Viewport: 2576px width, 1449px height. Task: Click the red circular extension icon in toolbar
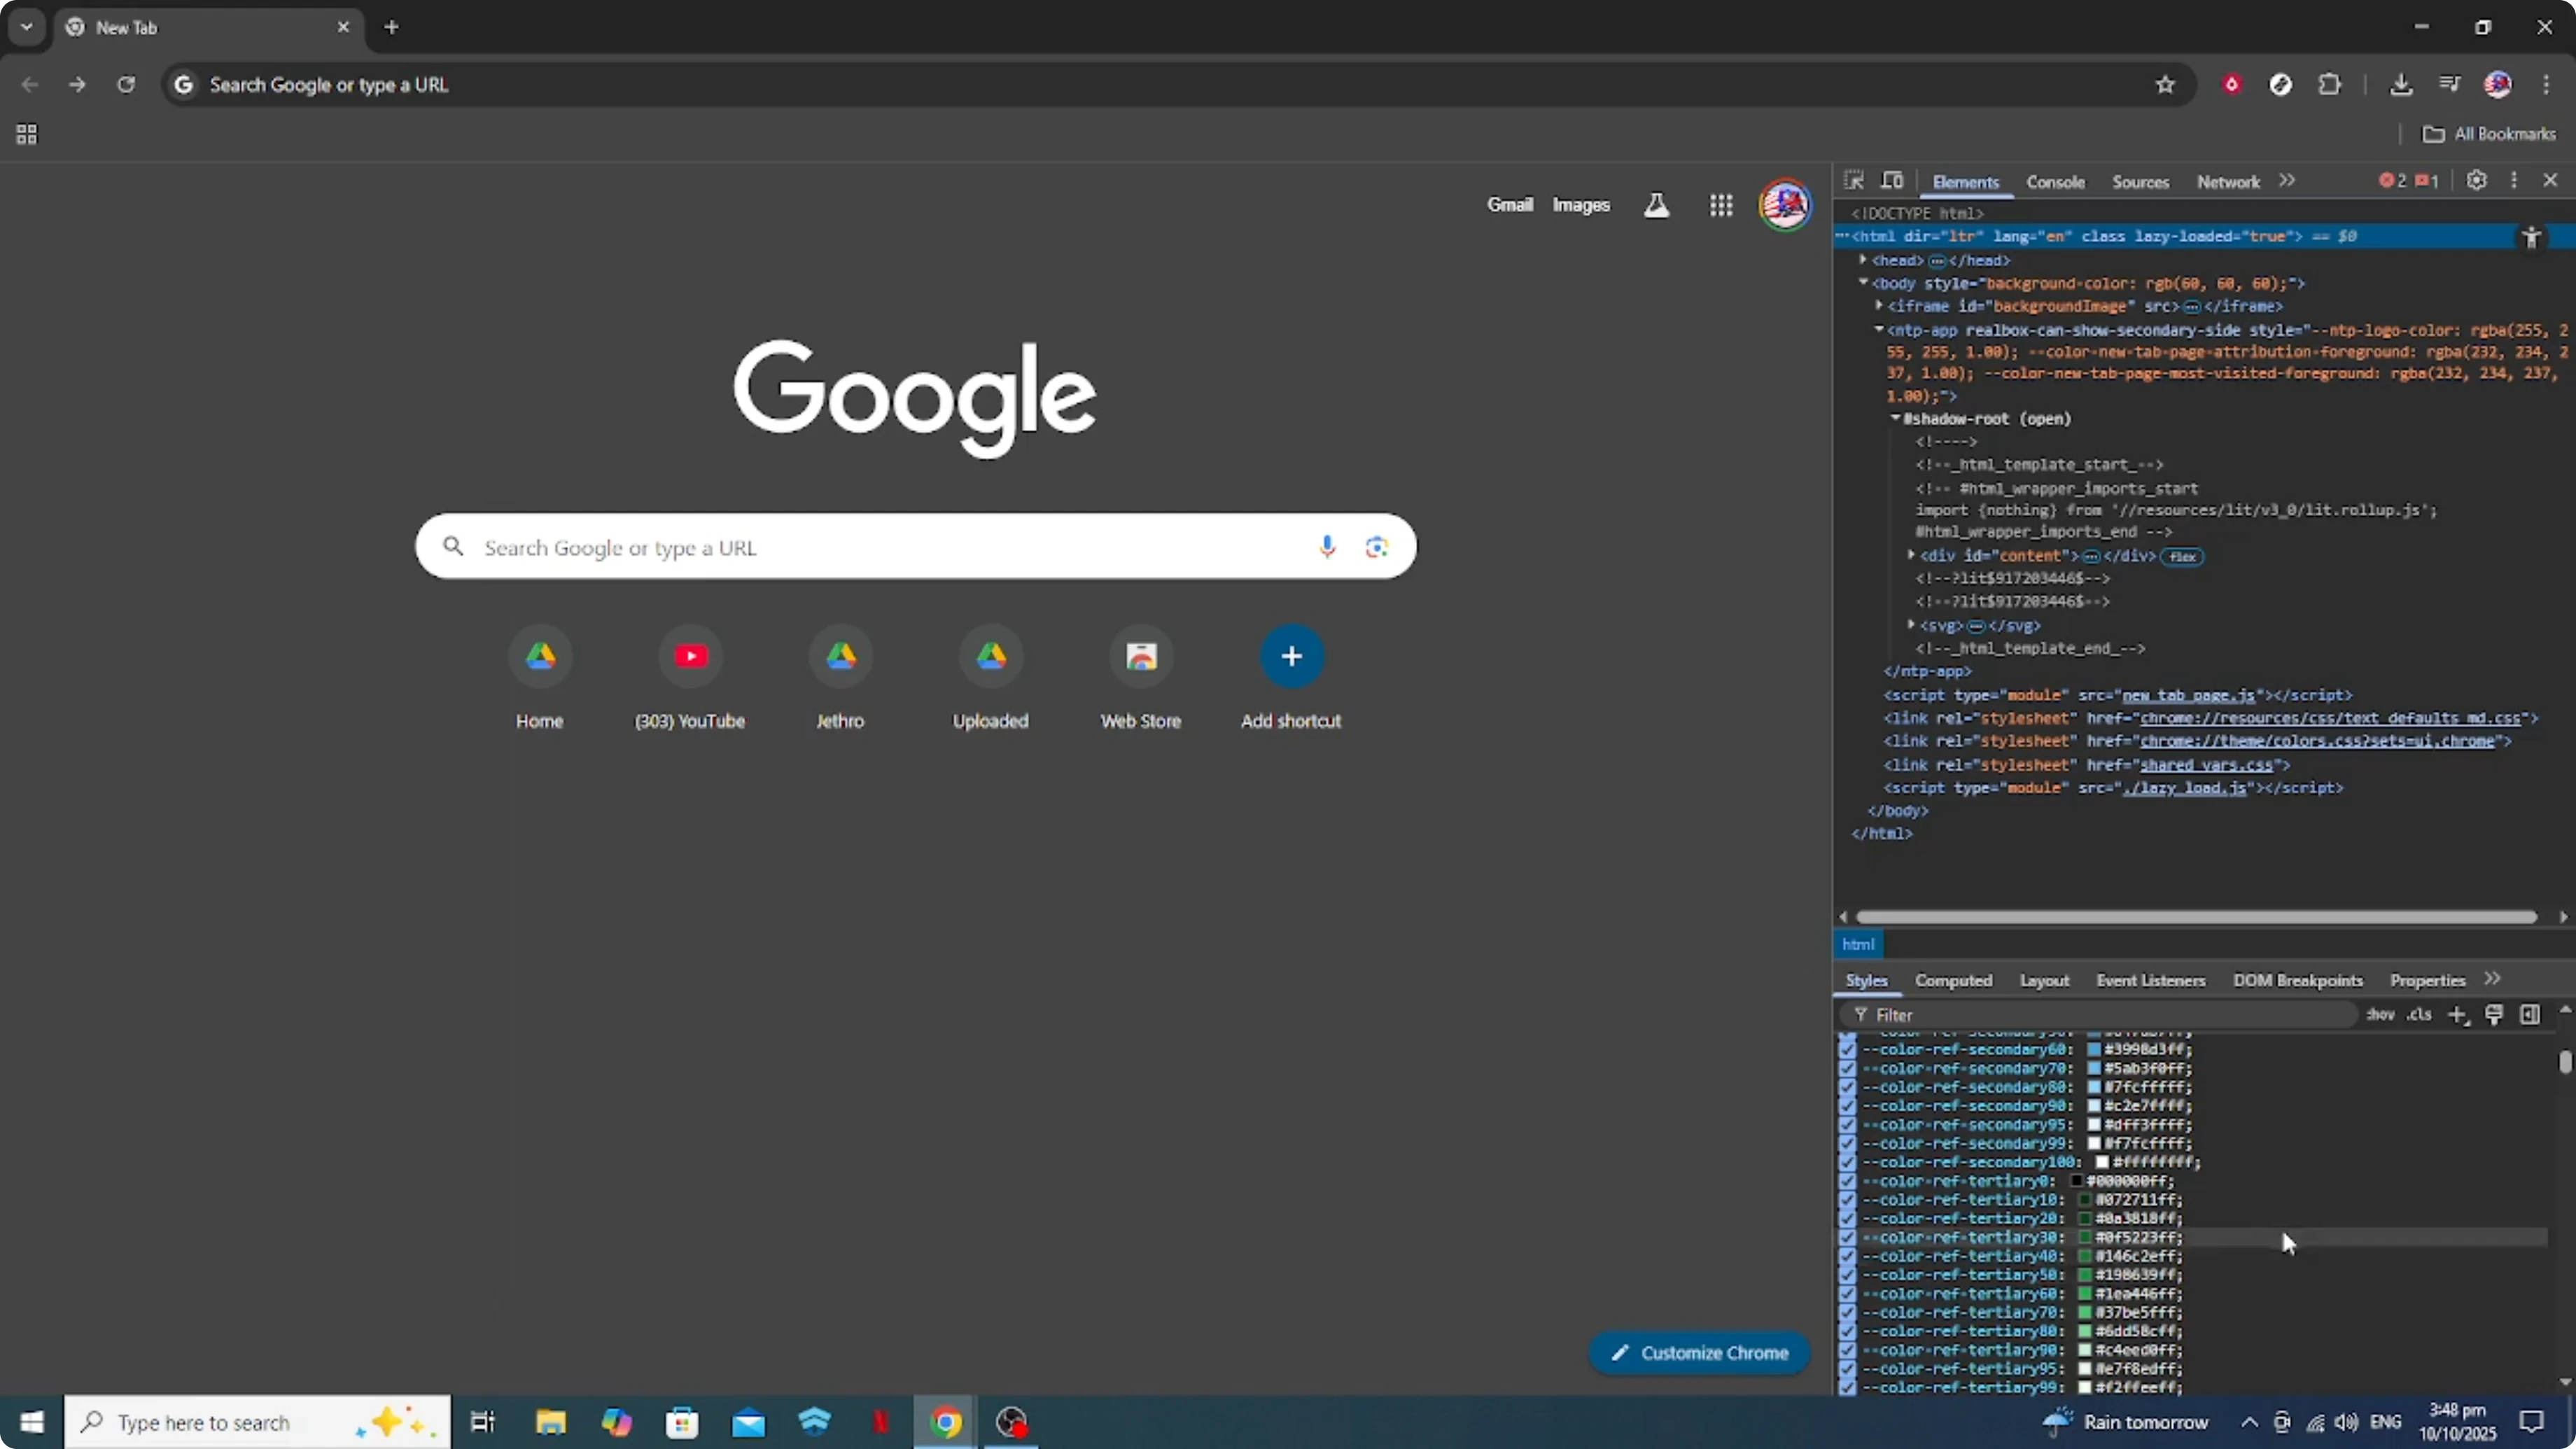(2232, 85)
